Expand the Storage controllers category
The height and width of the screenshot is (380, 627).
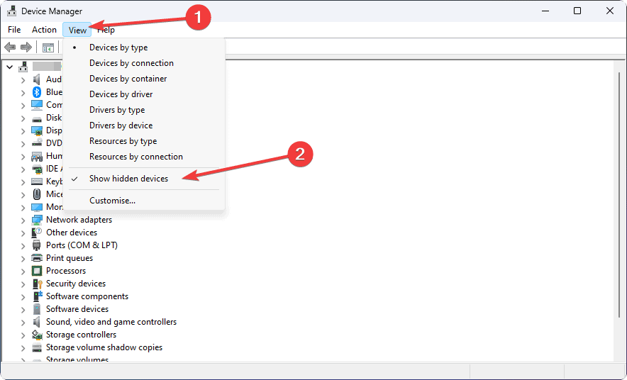point(23,335)
